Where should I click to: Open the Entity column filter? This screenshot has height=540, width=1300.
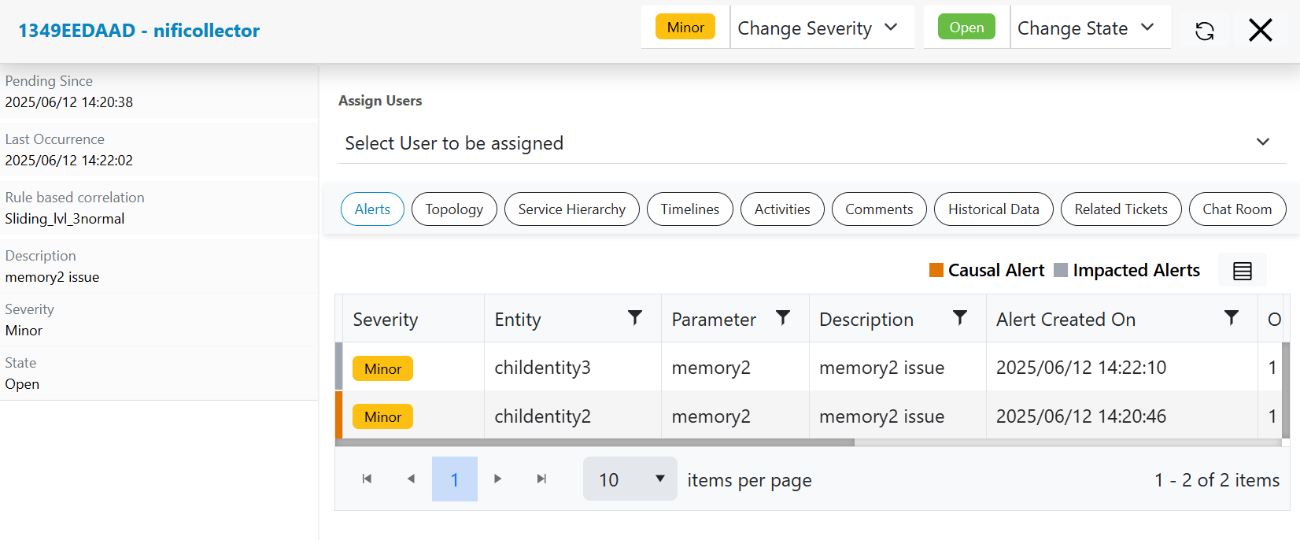point(634,318)
